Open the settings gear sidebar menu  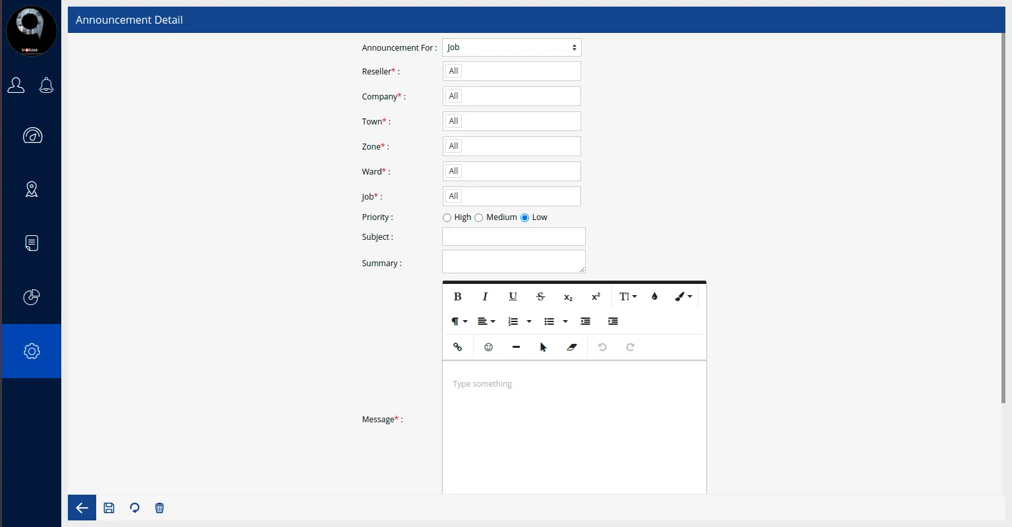pos(32,351)
